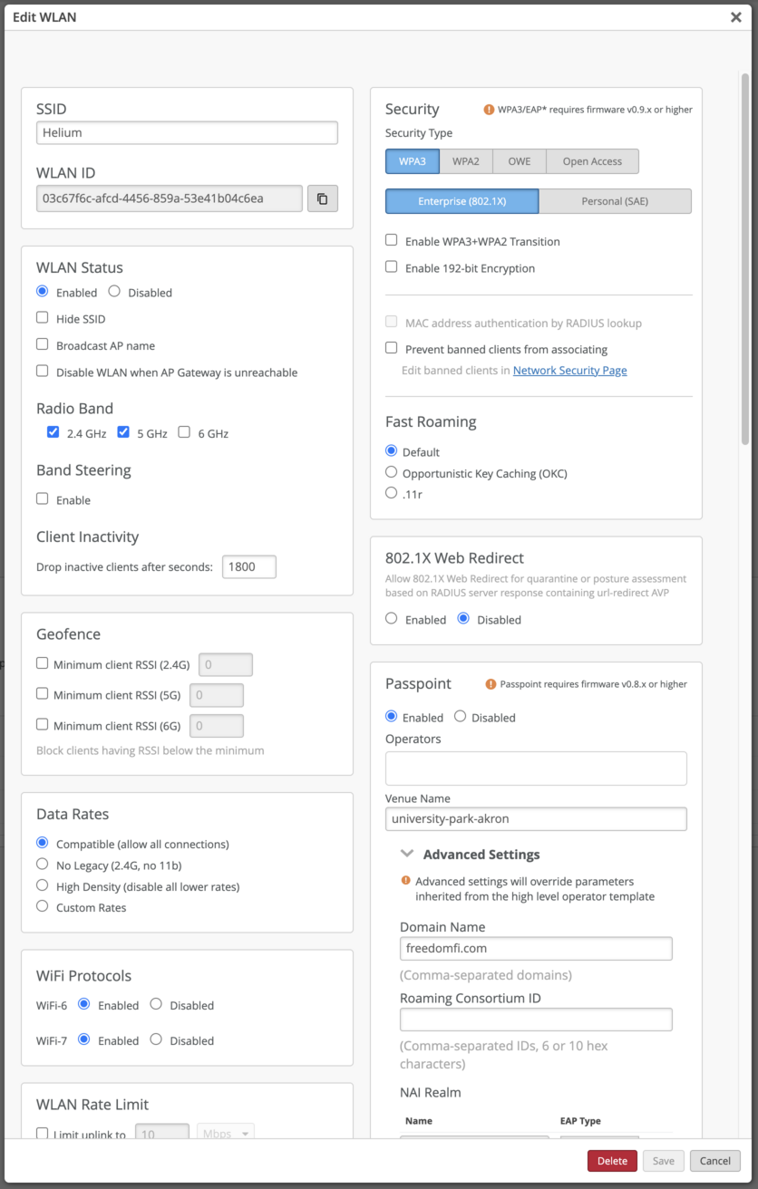
Task: Click the WPA3 firmware warning icon
Action: 490,110
